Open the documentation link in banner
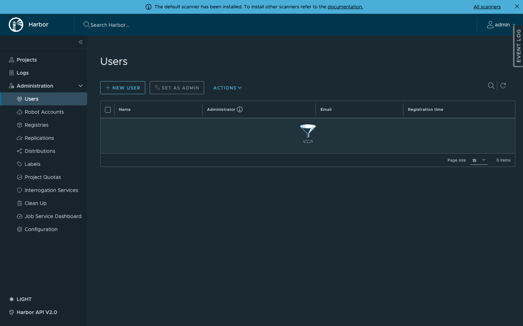 (345, 7)
